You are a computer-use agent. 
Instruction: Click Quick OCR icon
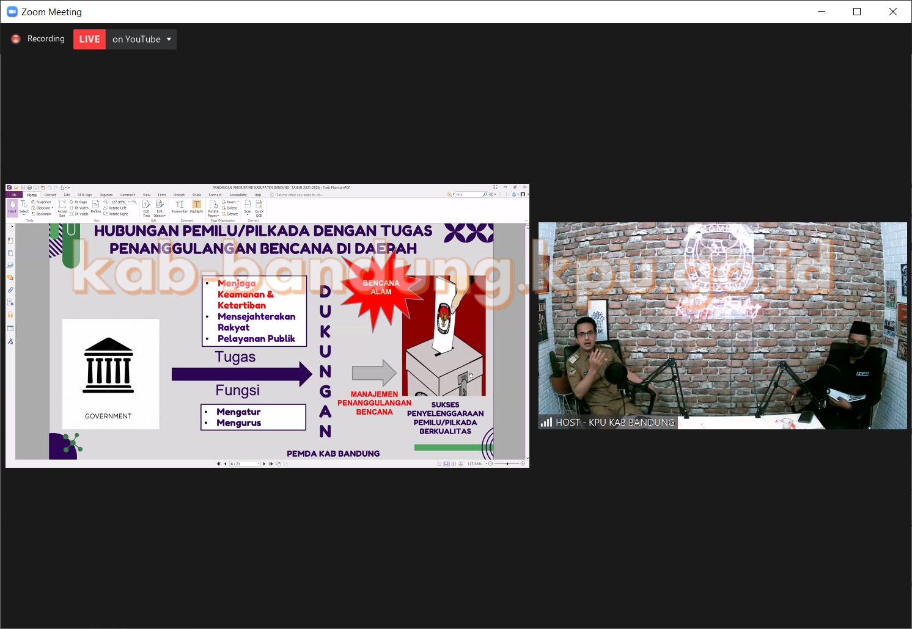coord(259,206)
